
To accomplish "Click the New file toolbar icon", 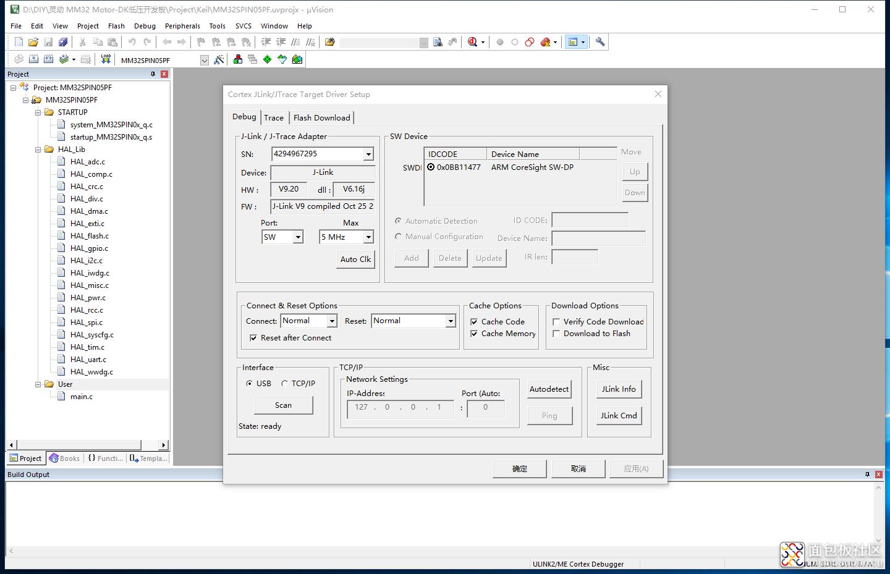I will click(19, 42).
